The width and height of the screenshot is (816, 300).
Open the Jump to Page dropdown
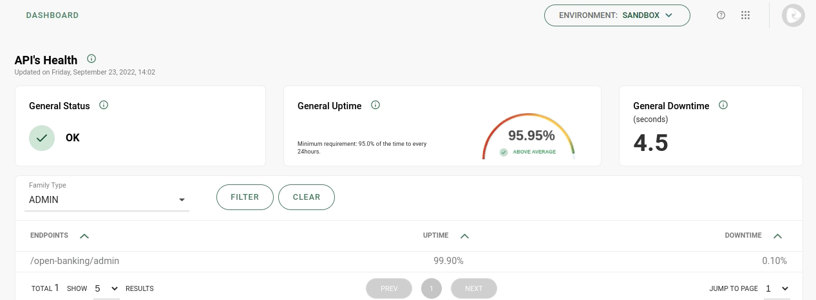[777, 288]
